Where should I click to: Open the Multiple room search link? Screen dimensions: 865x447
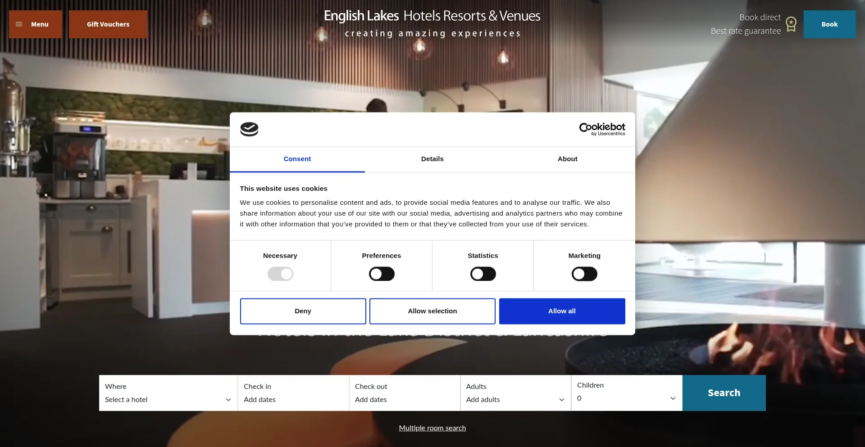click(432, 428)
